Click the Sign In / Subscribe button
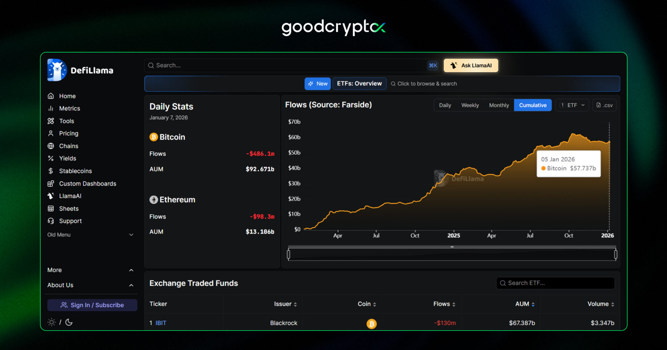The image size is (667, 350). 92,305
